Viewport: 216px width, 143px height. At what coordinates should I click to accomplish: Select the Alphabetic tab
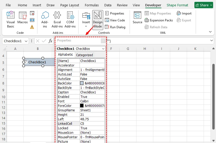pos(65,55)
